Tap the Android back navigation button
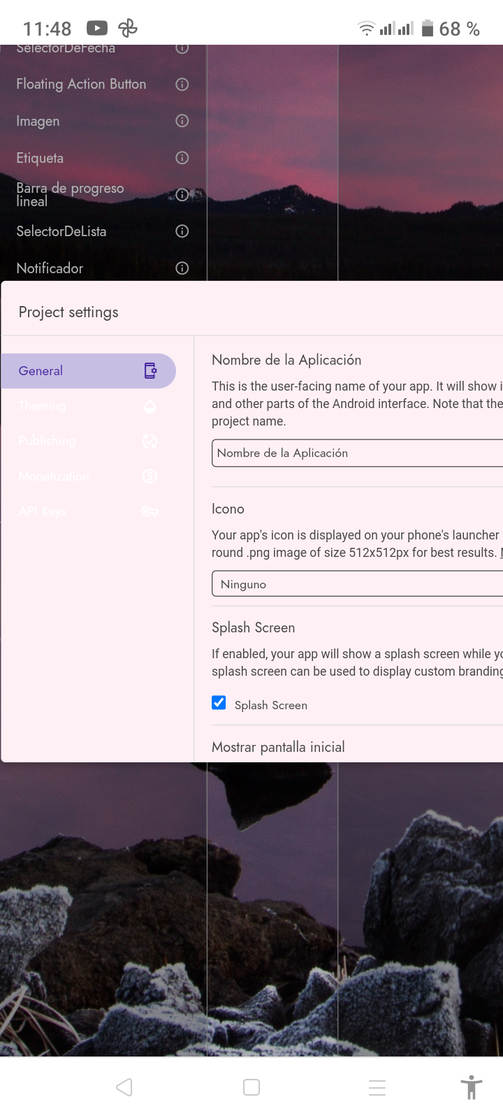The width and height of the screenshot is (503, 1118). [x=124, y=1087]
